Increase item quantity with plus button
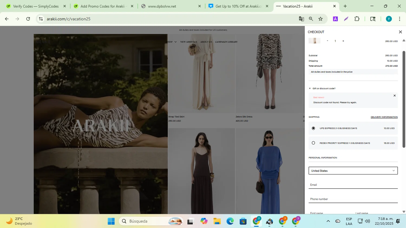Image resolution: width=406 pixels, height=228 pixels. click(343, 41)
